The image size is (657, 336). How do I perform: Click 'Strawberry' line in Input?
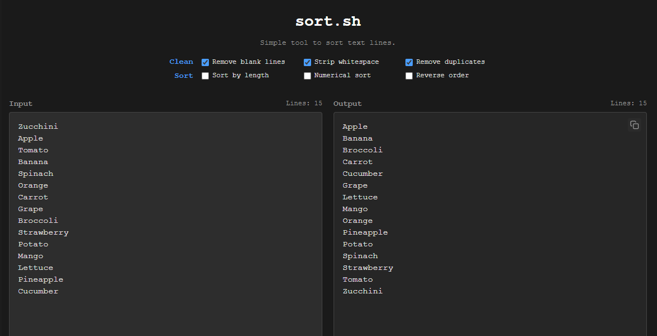click(x=43, y=232)
